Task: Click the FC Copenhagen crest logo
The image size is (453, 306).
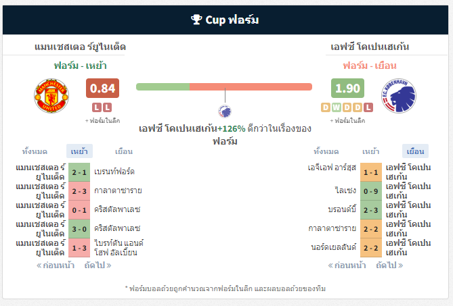Action: pos(398,96)
